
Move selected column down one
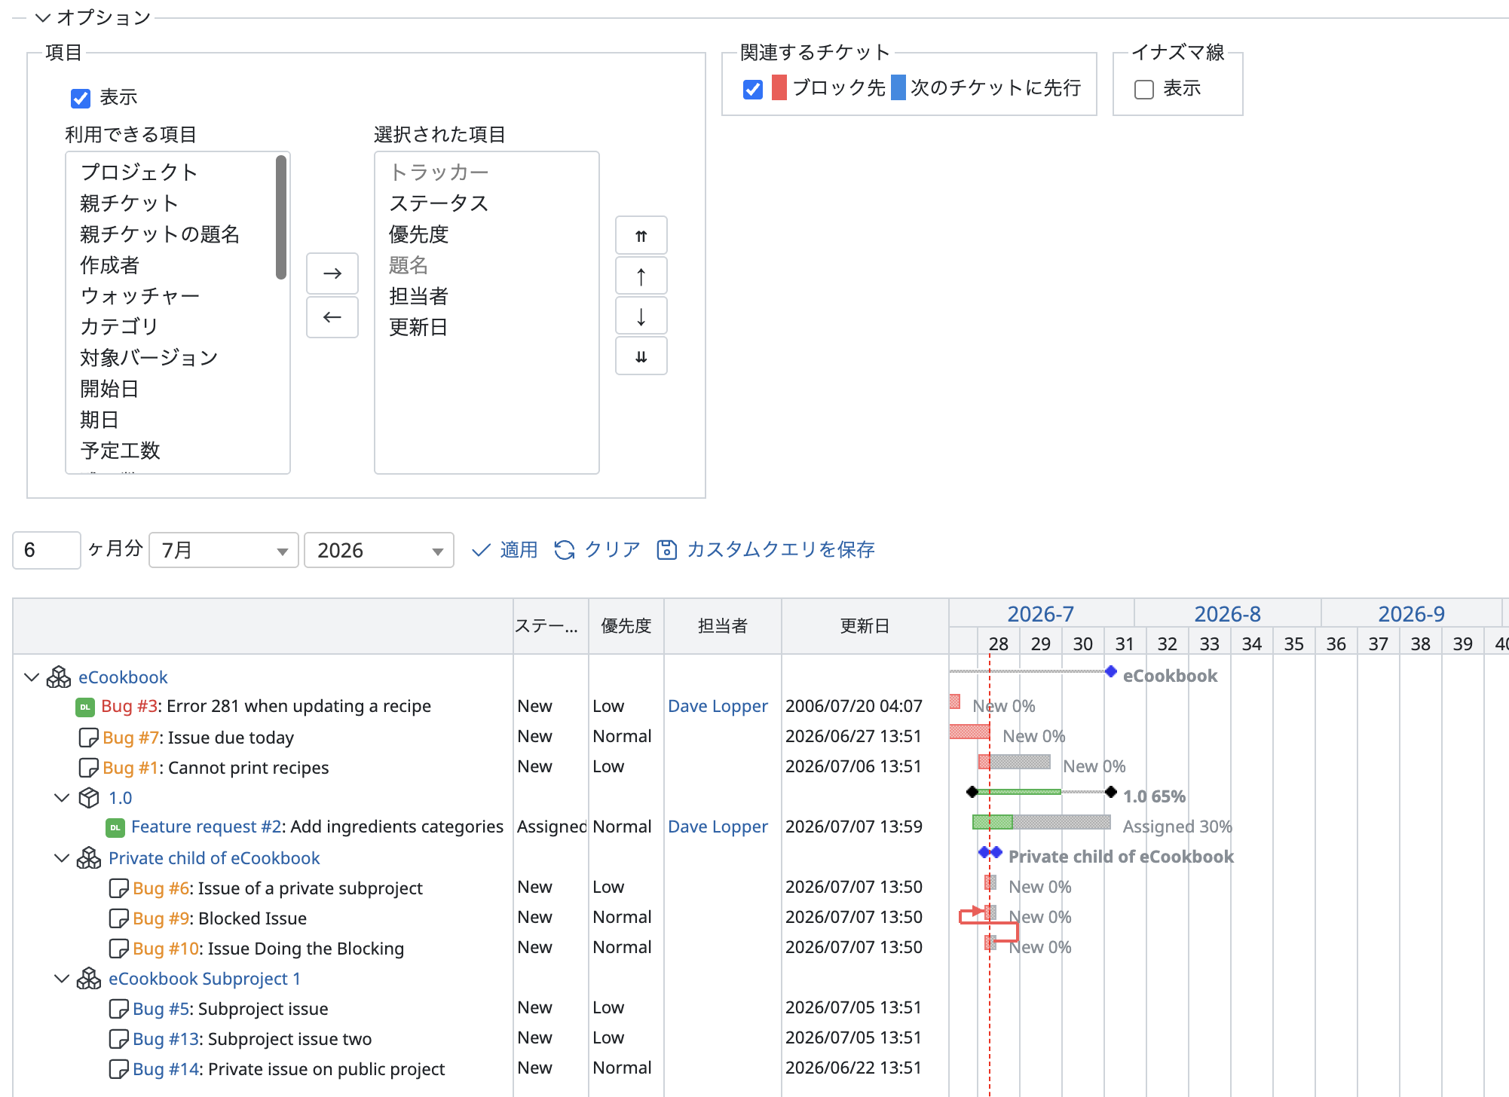(x=641, y=316)
